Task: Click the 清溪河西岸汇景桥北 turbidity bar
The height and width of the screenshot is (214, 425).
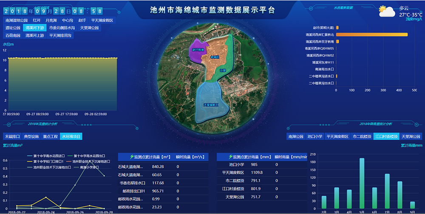Action: click(x=371, y=34)
